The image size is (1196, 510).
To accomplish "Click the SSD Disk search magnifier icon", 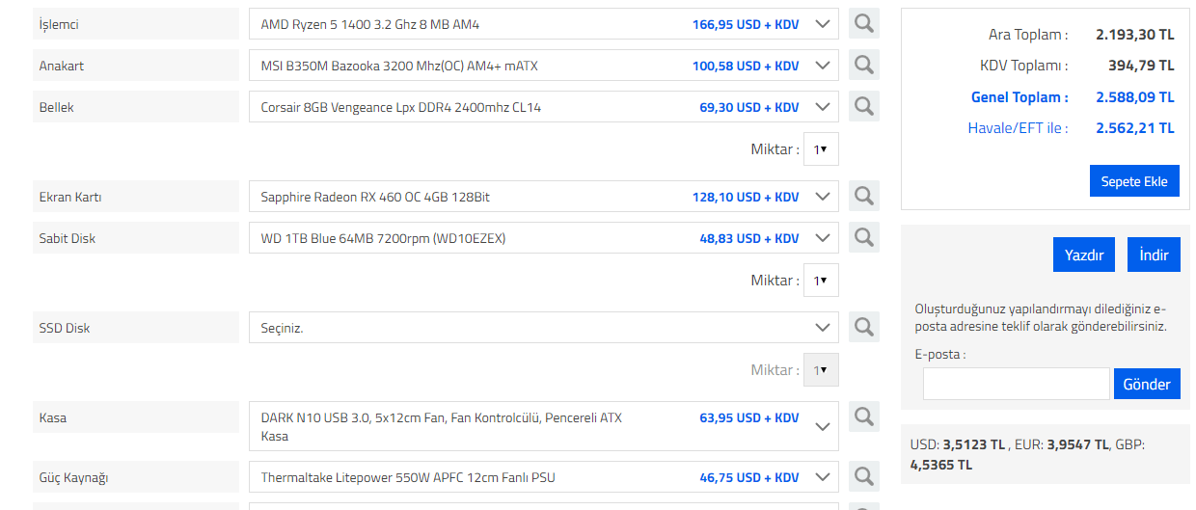I will click(x=864, y=328).
